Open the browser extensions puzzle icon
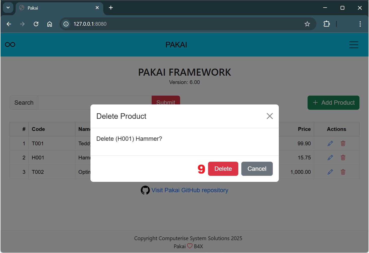 [327, 24]
